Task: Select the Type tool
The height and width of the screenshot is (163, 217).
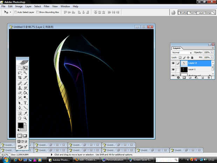Action: pos(26,103)
